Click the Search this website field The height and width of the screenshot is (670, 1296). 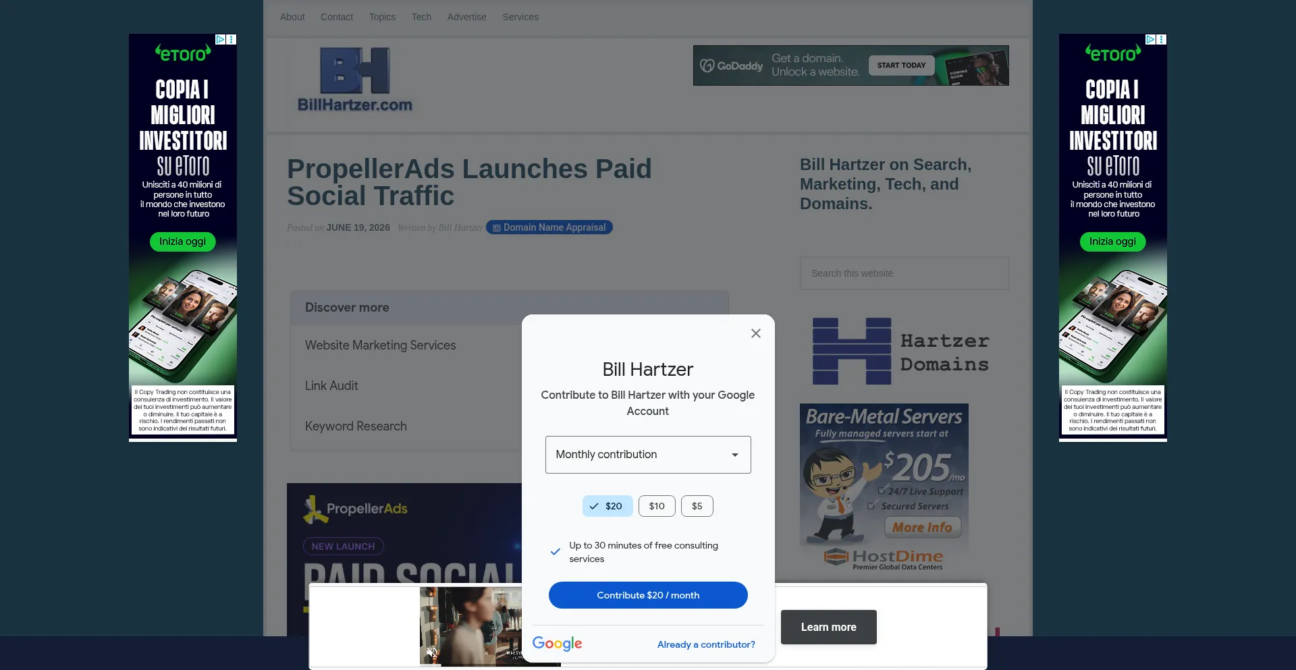[905, 273]
